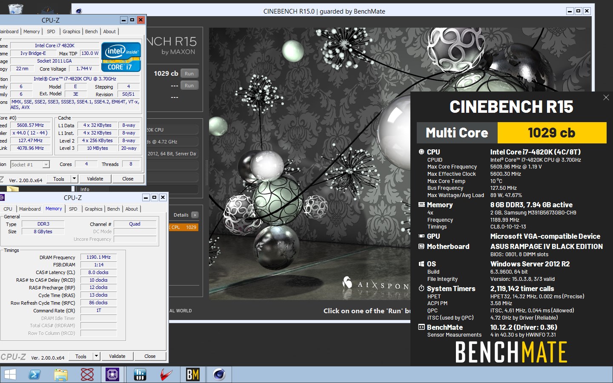Run the CPU test next to 1029 cb
Image resolution: width=613 pixels, height=383 pixels.
pos(189,74)
